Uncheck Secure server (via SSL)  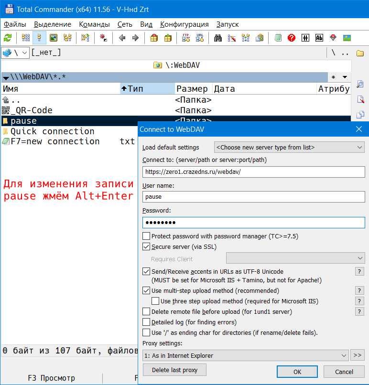click(146, 247)
